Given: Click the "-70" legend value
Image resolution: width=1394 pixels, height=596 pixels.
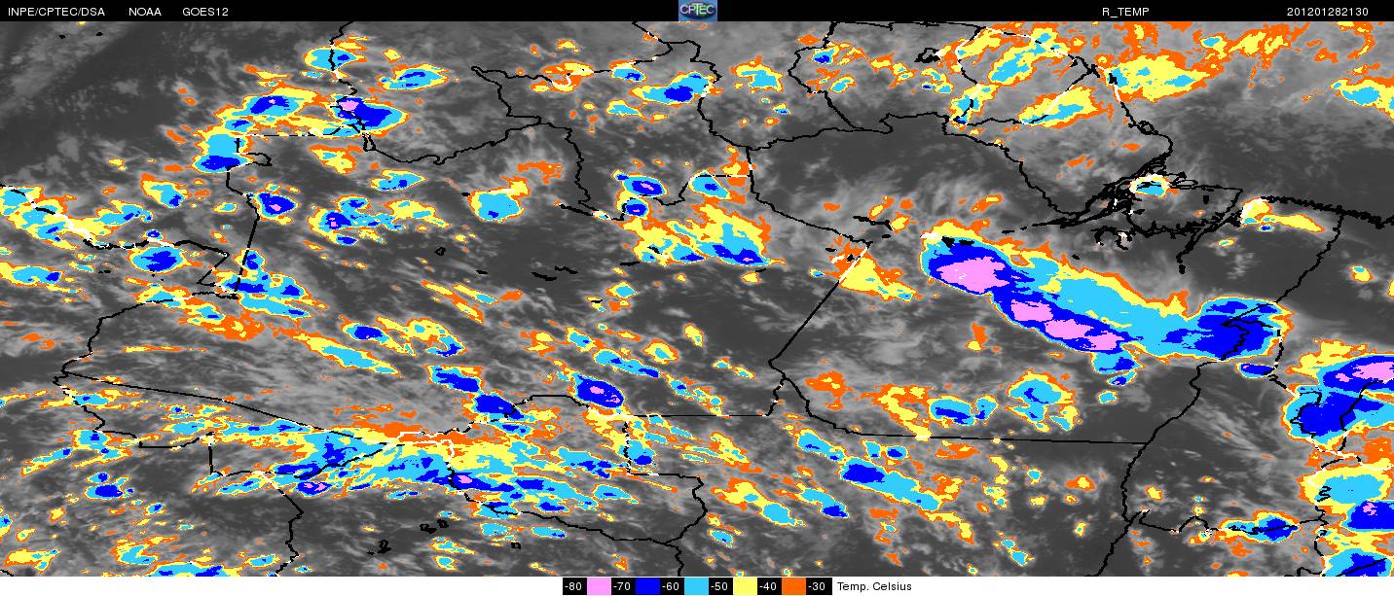Looking at the screenshot, I should tap(622, 586).
